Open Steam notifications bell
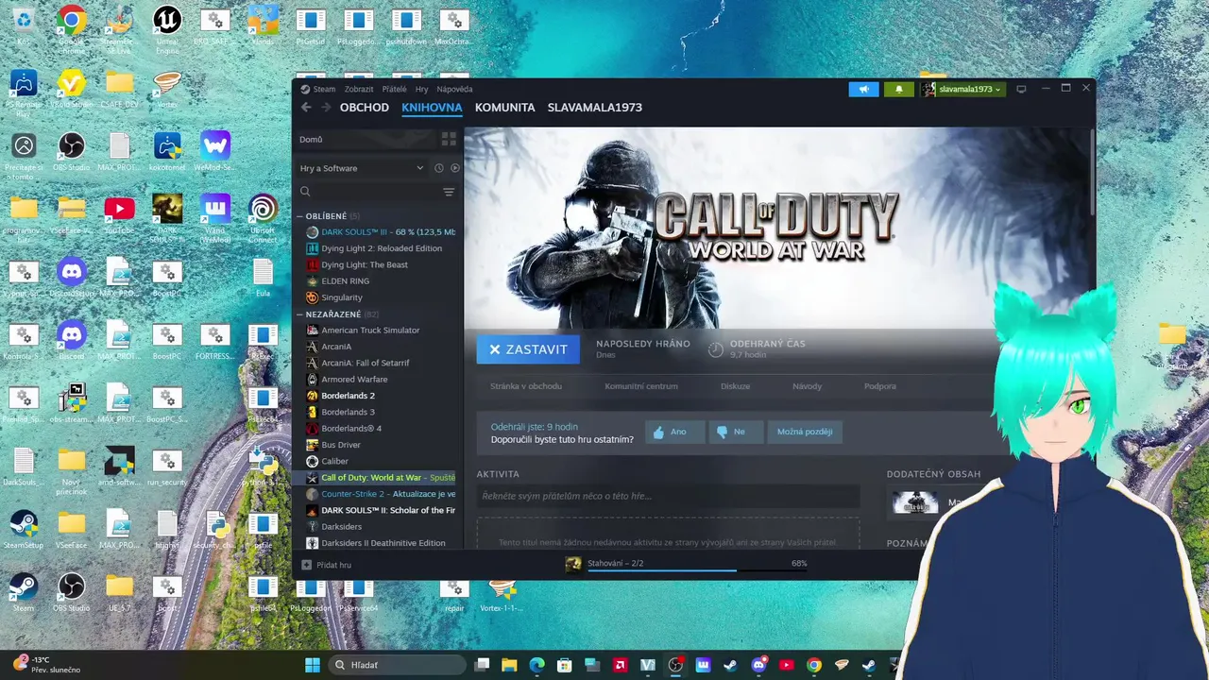The image size is (1209, 680). click(x=899, y=89)
